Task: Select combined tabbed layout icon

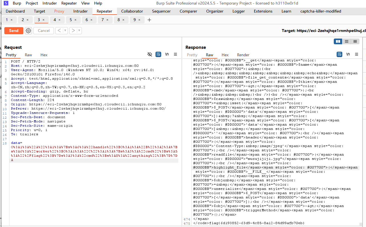Action: [355, 41]
